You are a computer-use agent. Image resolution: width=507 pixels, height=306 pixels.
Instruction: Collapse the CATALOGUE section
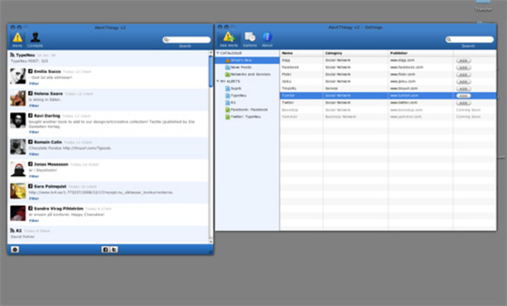(x=217, y=53)
